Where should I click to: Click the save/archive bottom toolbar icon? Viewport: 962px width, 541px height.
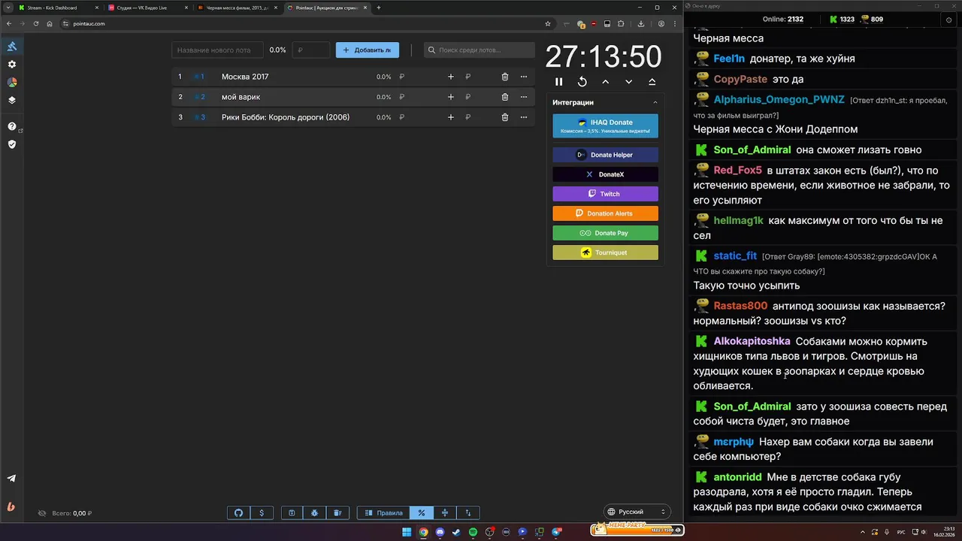(x=292, y=512)
